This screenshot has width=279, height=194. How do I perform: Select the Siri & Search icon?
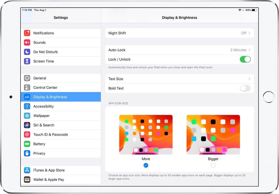click(27, 125)
